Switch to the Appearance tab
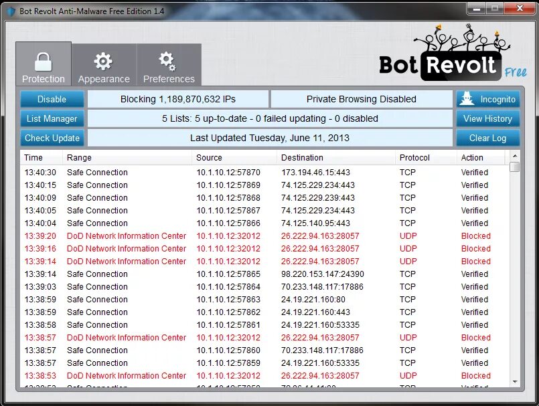Screen dimensions: 539x406 104,65
